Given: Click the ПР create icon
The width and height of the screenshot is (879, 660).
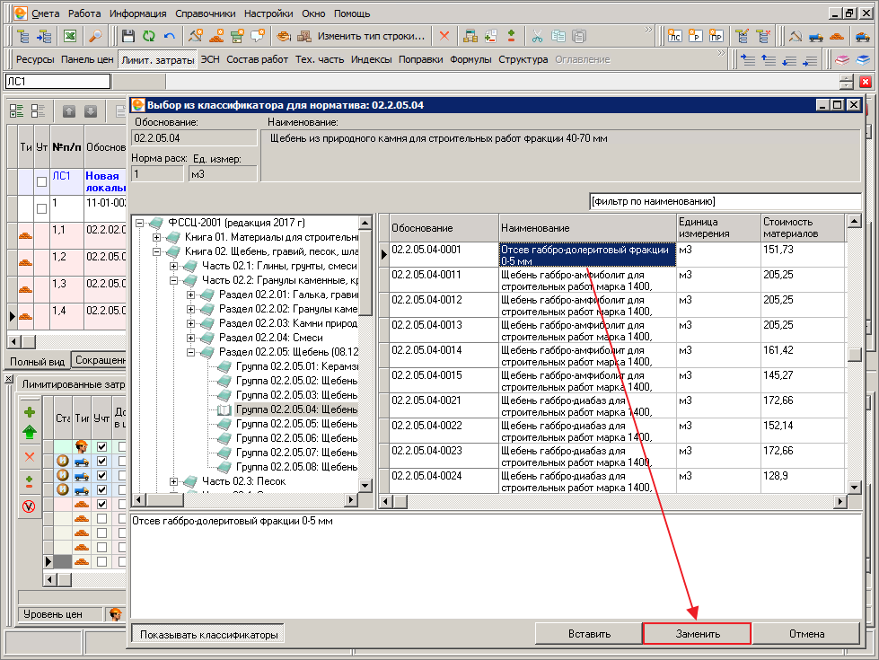Looking at the screenshot, I should click(716, 37).
